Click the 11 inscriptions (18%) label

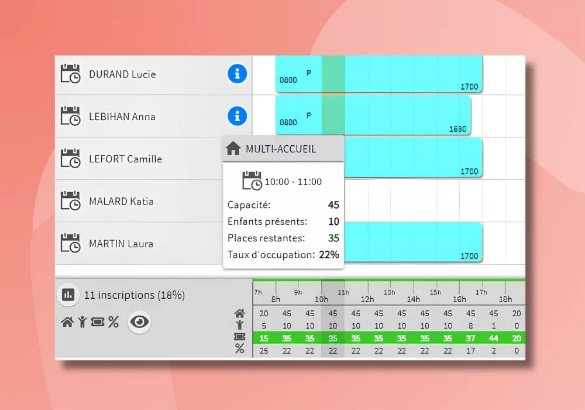point(135,295)
